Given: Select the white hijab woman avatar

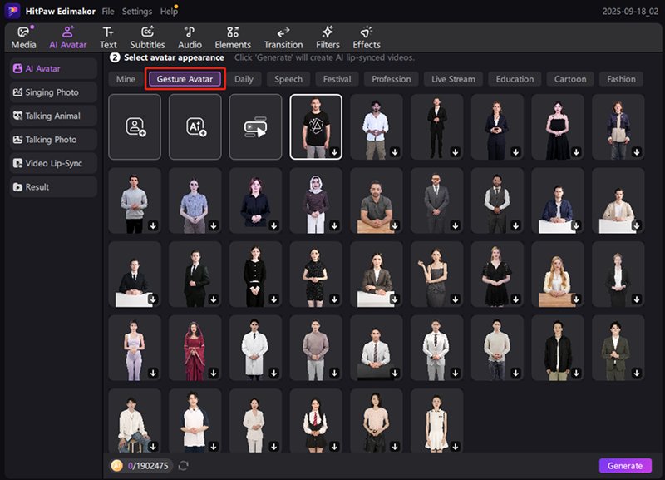Looking at the screenshot, I should click(x=316, y=200).
